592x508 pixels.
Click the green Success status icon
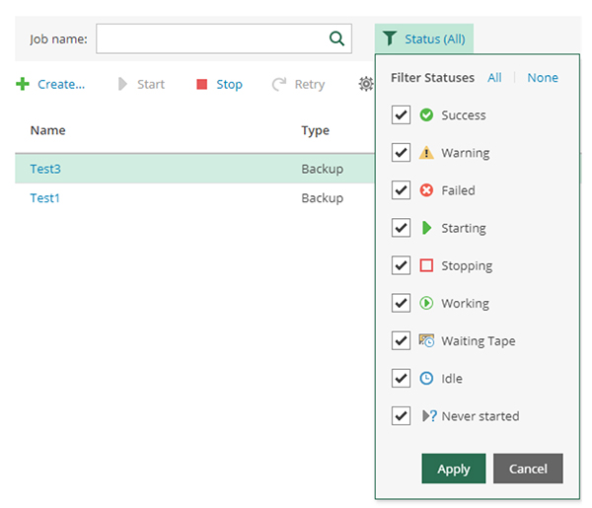[x=426, y=115]
